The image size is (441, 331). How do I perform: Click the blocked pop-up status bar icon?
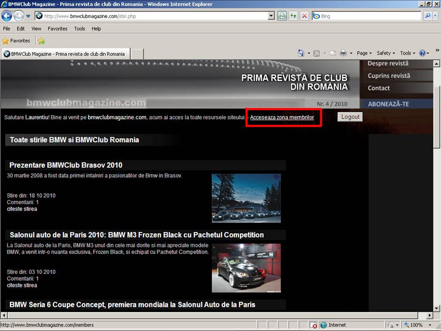coord(314,325)
